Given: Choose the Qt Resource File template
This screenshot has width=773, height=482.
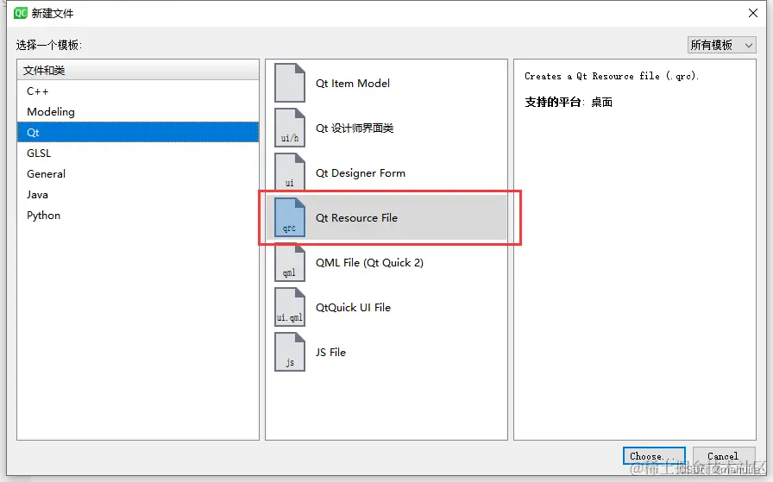Looking at the screenshot, I should 386,217.
